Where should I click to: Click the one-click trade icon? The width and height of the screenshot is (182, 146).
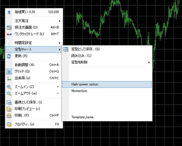[9, 34]
